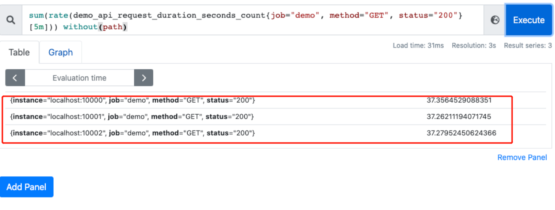Switch to the Graph tab
Viewport: 555px width, 210px height.
[61, 52]
